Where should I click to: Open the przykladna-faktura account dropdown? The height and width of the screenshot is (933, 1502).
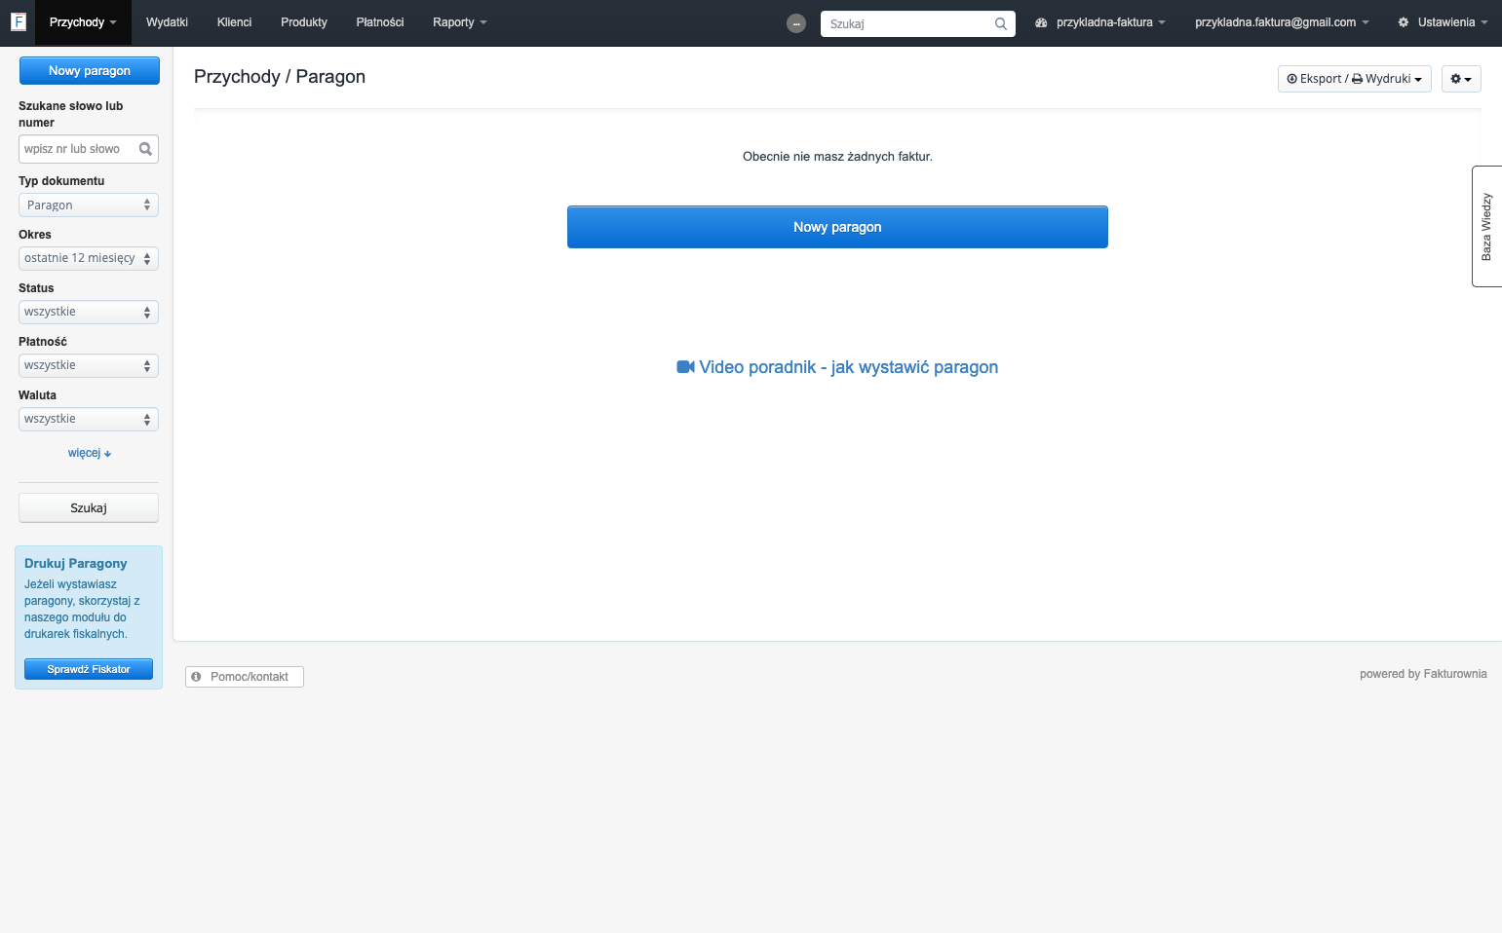1100,22
